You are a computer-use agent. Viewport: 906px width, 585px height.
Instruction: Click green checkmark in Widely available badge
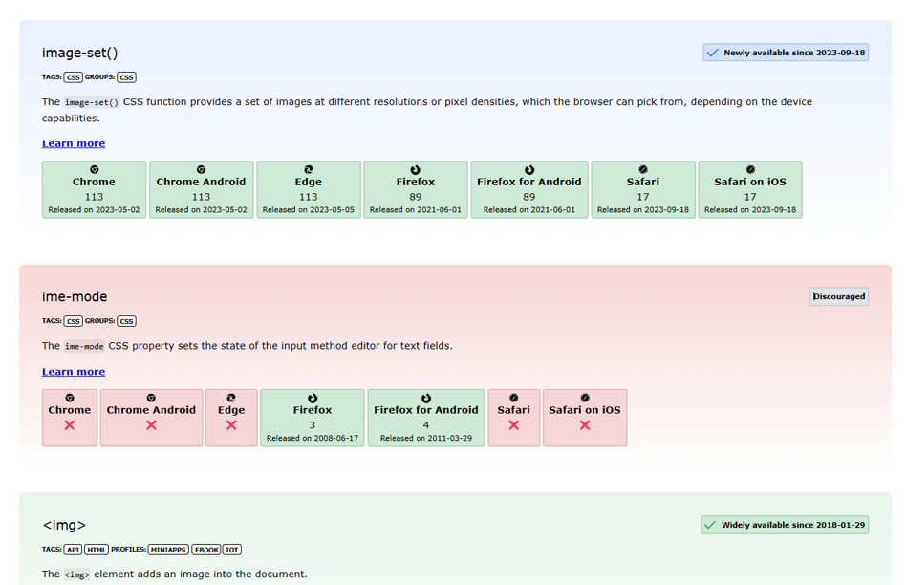(x=710, y=525)
